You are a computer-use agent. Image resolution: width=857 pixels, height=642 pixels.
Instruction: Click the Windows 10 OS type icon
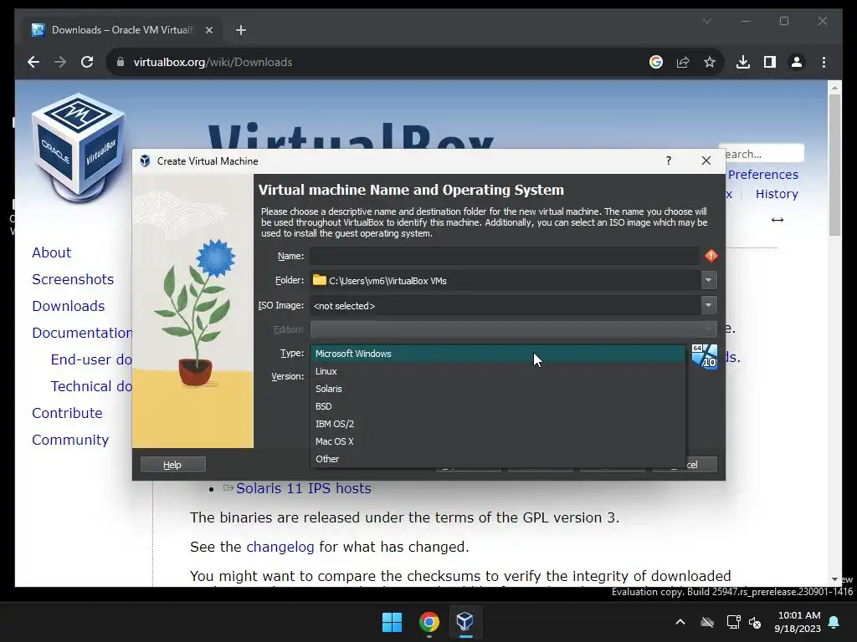pyautogui.click(x=705, y=356)
